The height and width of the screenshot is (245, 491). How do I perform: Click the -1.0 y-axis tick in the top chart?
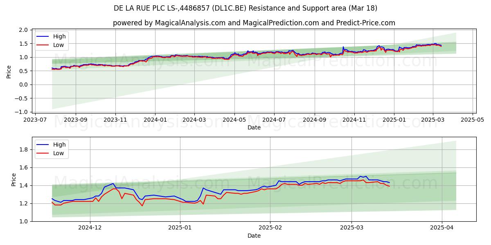click(x=21, y=112)
